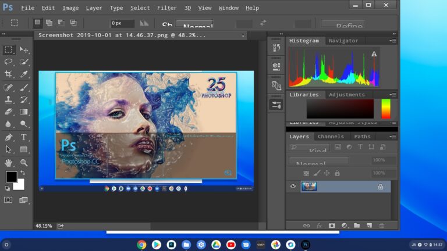This screenshot has height=251, width=447.
Task: Open the Layer menu
Action: click(94, 8)
